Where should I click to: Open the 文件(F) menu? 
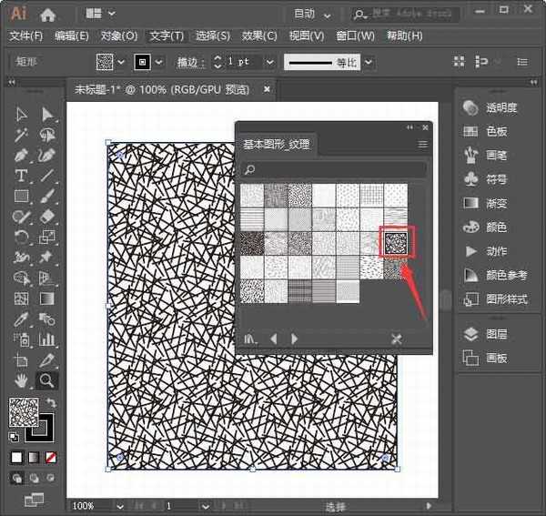tap(26, 36)
